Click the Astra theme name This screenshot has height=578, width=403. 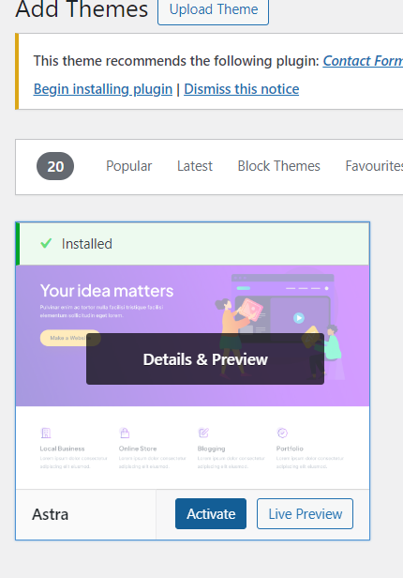tap(50, 514)
